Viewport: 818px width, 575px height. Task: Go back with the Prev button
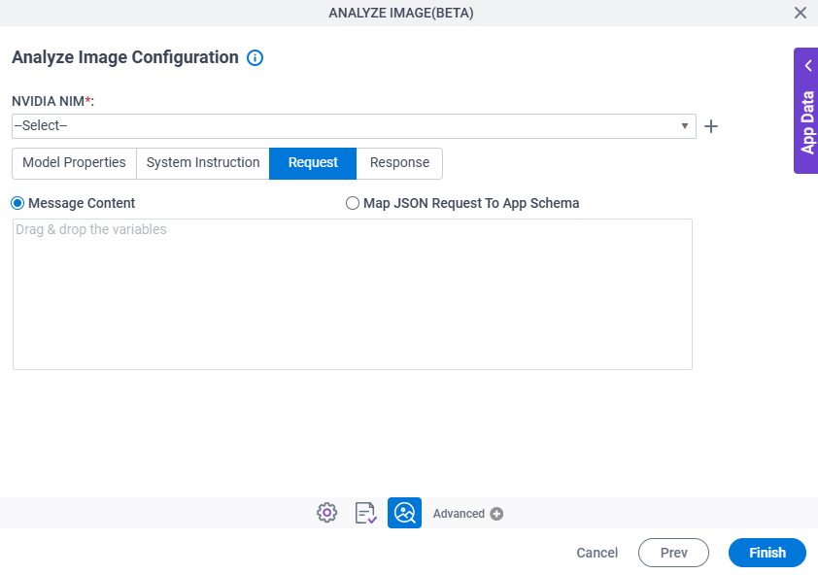(673, 553)
